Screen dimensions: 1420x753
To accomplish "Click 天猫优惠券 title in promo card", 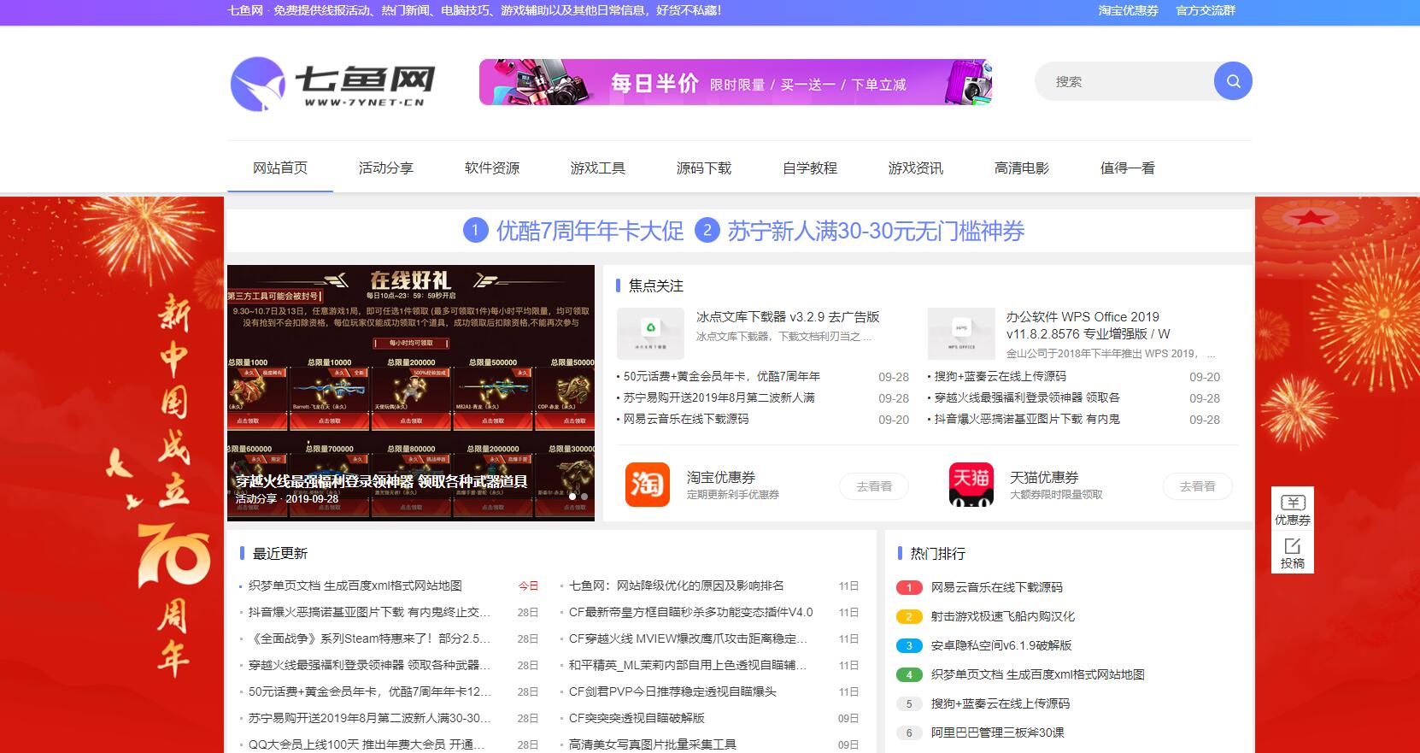I will 1044,478.
